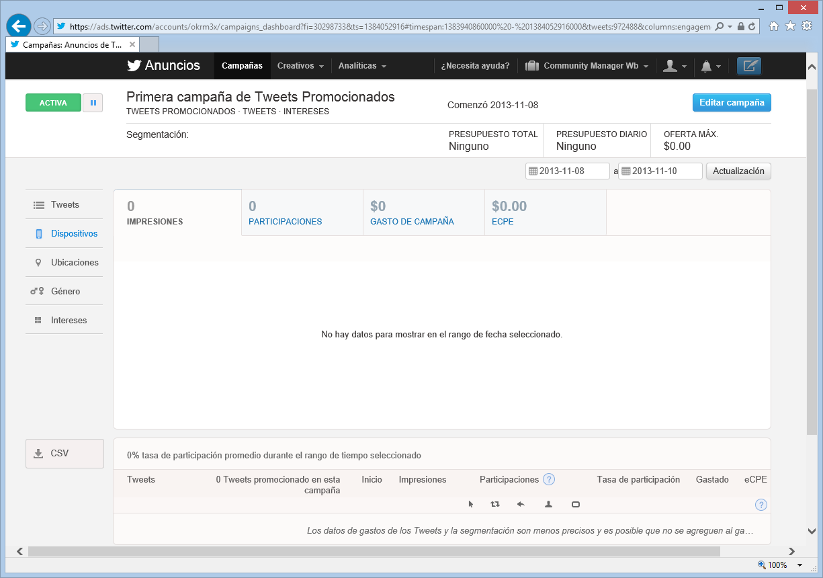This screenshot has width=823, height=578.
Task: Expand the Analíticas menu
Action: [x=362, y=66]
